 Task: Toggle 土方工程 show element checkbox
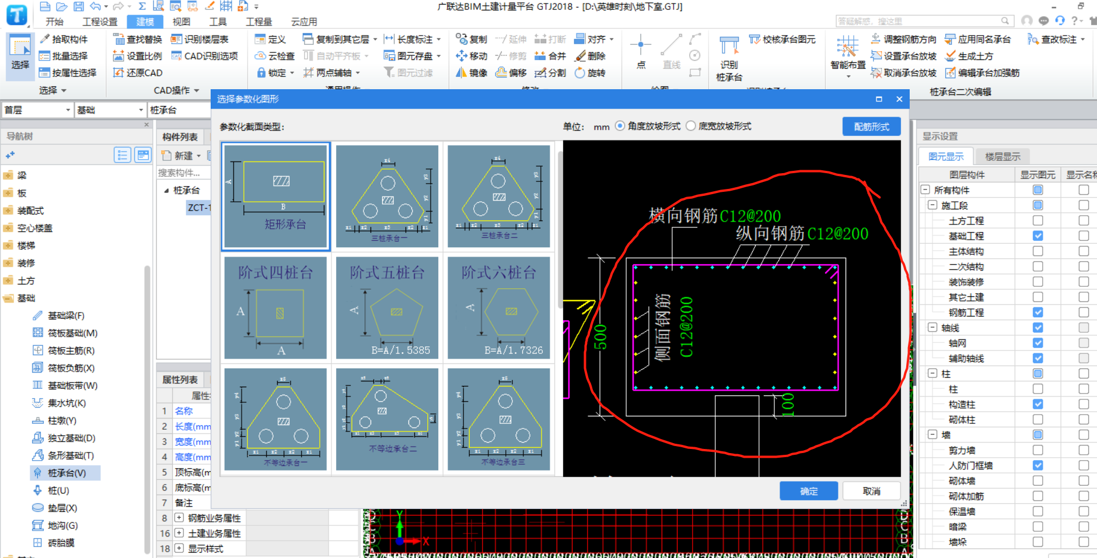pyautogui.click(x=1037, y=220)
